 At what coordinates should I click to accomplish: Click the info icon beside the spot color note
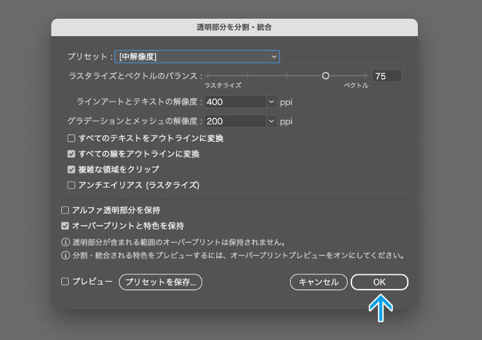tap(65, 255)
